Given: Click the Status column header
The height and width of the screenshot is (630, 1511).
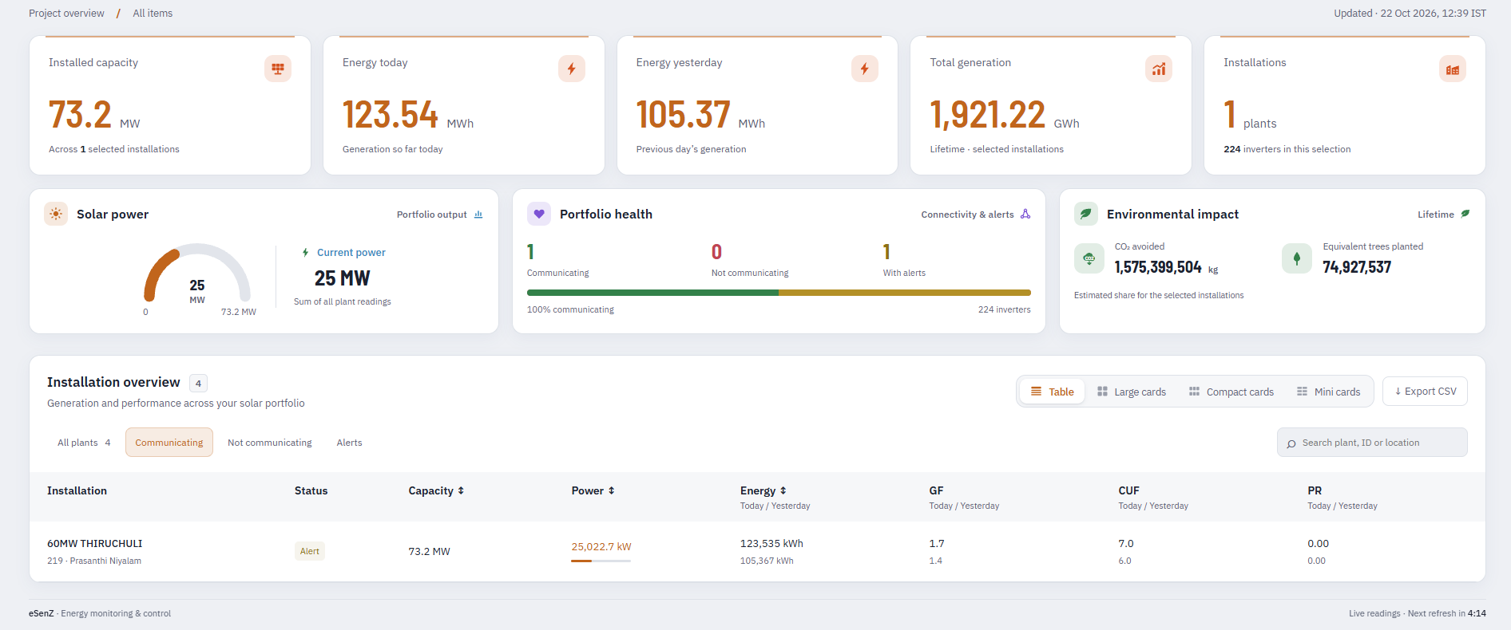Looking at the screenshot, I should [311, 491].
